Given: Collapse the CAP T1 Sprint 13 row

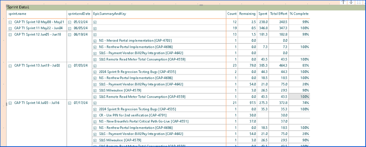Looking at the screenshot, I should [x=10, y=66].
